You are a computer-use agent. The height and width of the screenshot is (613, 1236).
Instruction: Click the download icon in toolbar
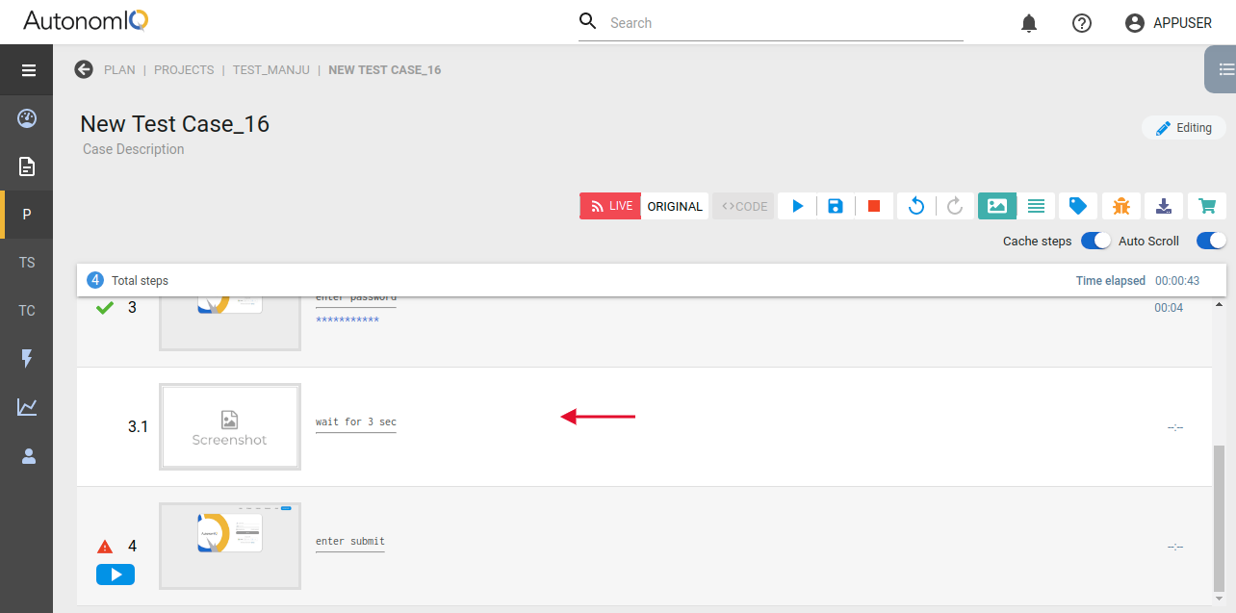point(1164,206)
